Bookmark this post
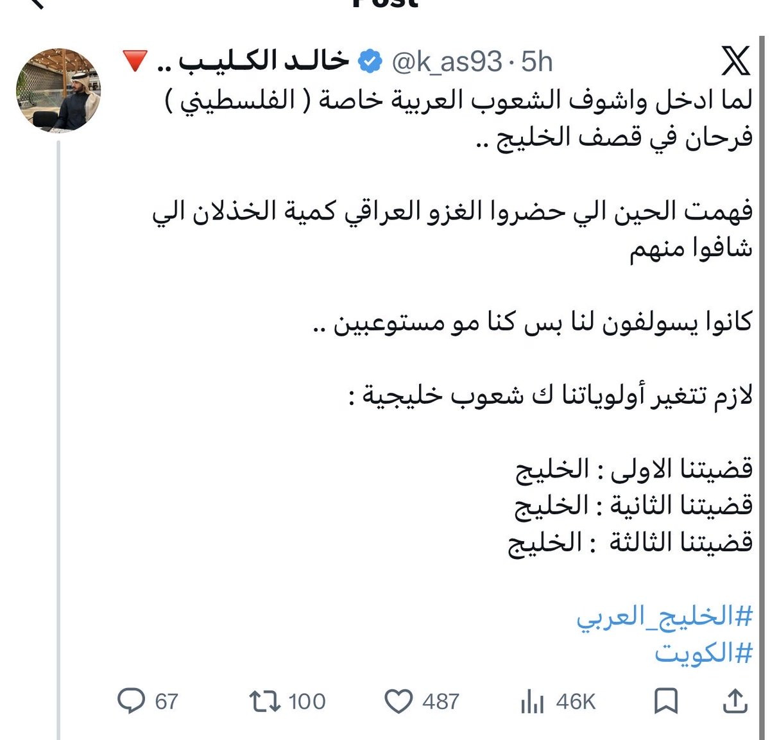The height and width of the screenshot is (740, 770). coord(665,701)
